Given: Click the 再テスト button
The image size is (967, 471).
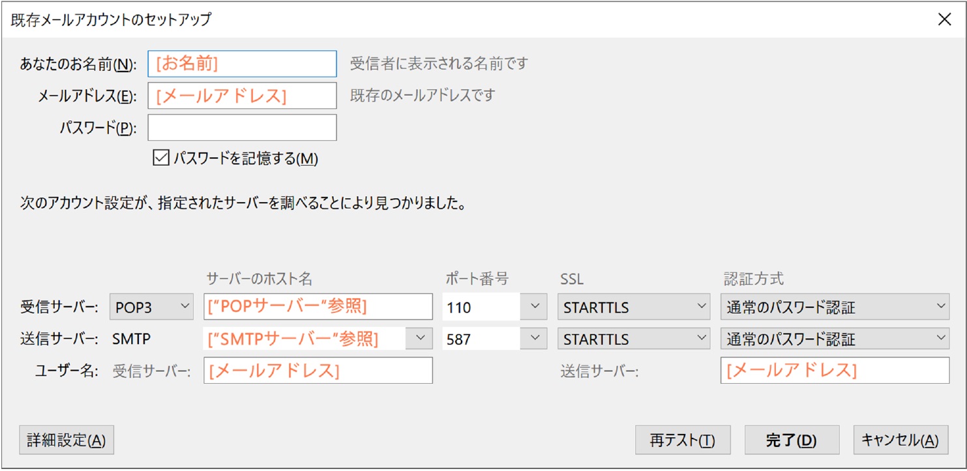Looking at the screenshot, I should (683, 440).
